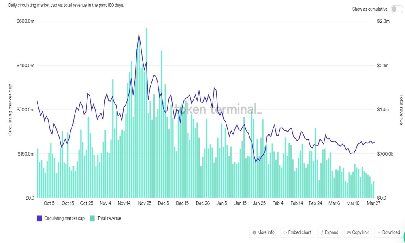The height and width of the screenshot is (243, 405).
Task: Click the Jan 15 x-axis label
Action: pyautogui.click(x=241, y=203)
